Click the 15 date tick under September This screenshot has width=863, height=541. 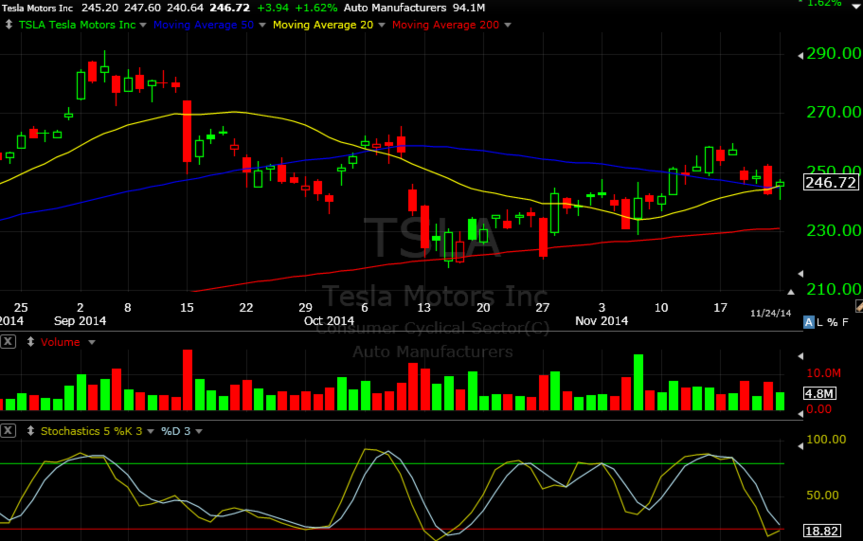coord(187,308)
